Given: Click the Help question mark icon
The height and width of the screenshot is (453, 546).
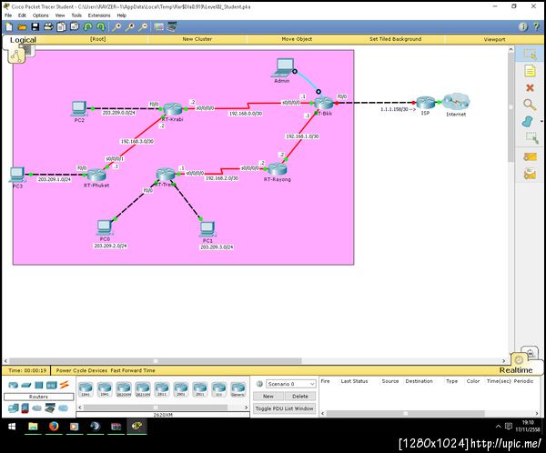Looking at the screenshot, I should point(536,26).
